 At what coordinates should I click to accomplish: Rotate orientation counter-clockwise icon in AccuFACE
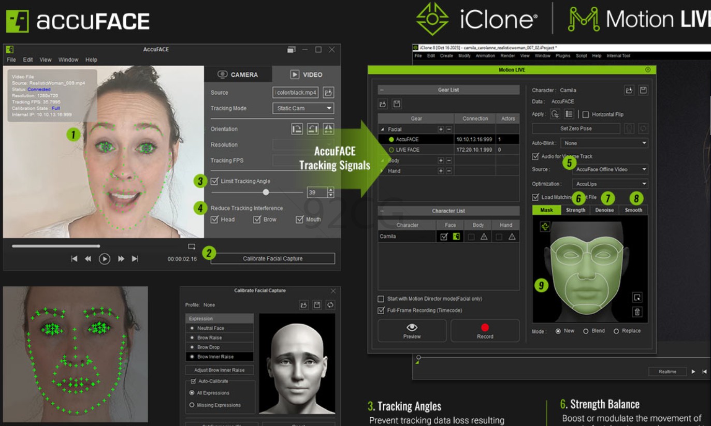pos(313,129)
